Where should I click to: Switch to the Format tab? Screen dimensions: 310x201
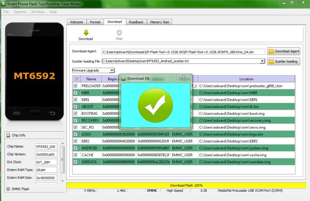[x=95, y=22]
